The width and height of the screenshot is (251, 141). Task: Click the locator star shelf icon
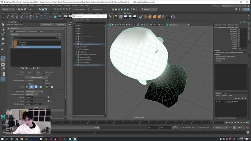37,17
